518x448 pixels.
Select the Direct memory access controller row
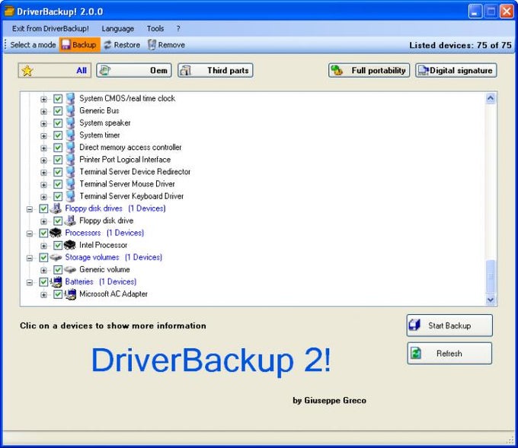click(x=130, y=148)
